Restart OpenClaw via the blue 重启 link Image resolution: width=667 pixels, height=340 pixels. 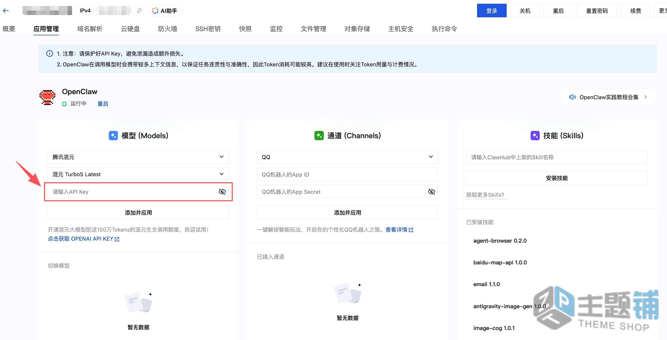(x=103, y=104)
